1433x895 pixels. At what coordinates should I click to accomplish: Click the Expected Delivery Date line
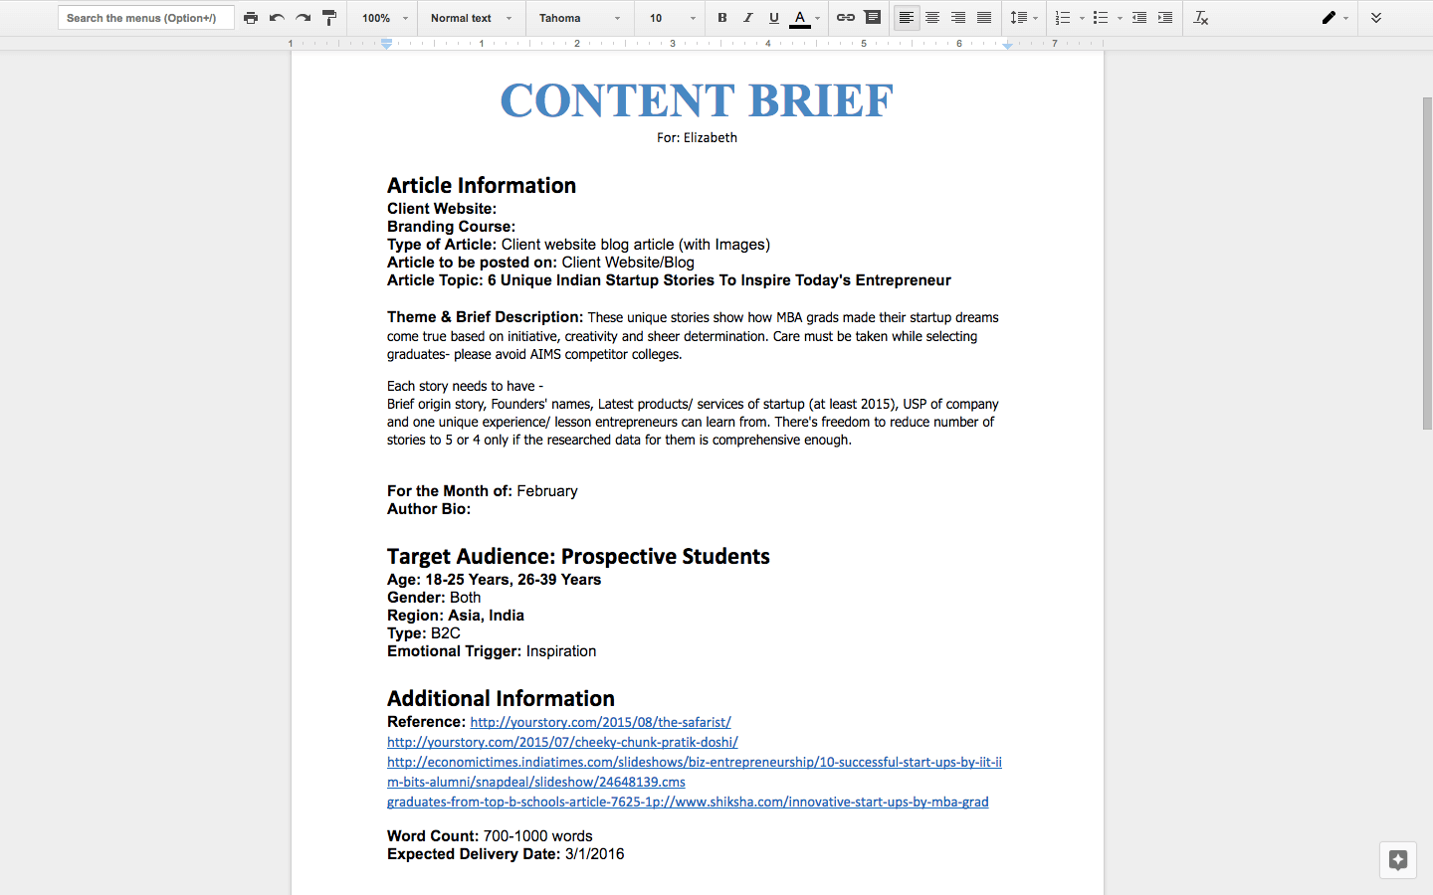[506, 854]
